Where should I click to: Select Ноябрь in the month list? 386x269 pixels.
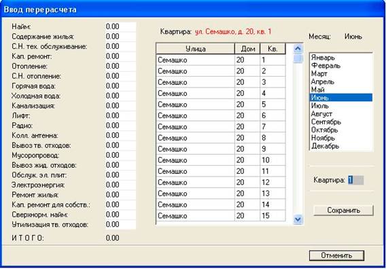[x=340, y=138]
